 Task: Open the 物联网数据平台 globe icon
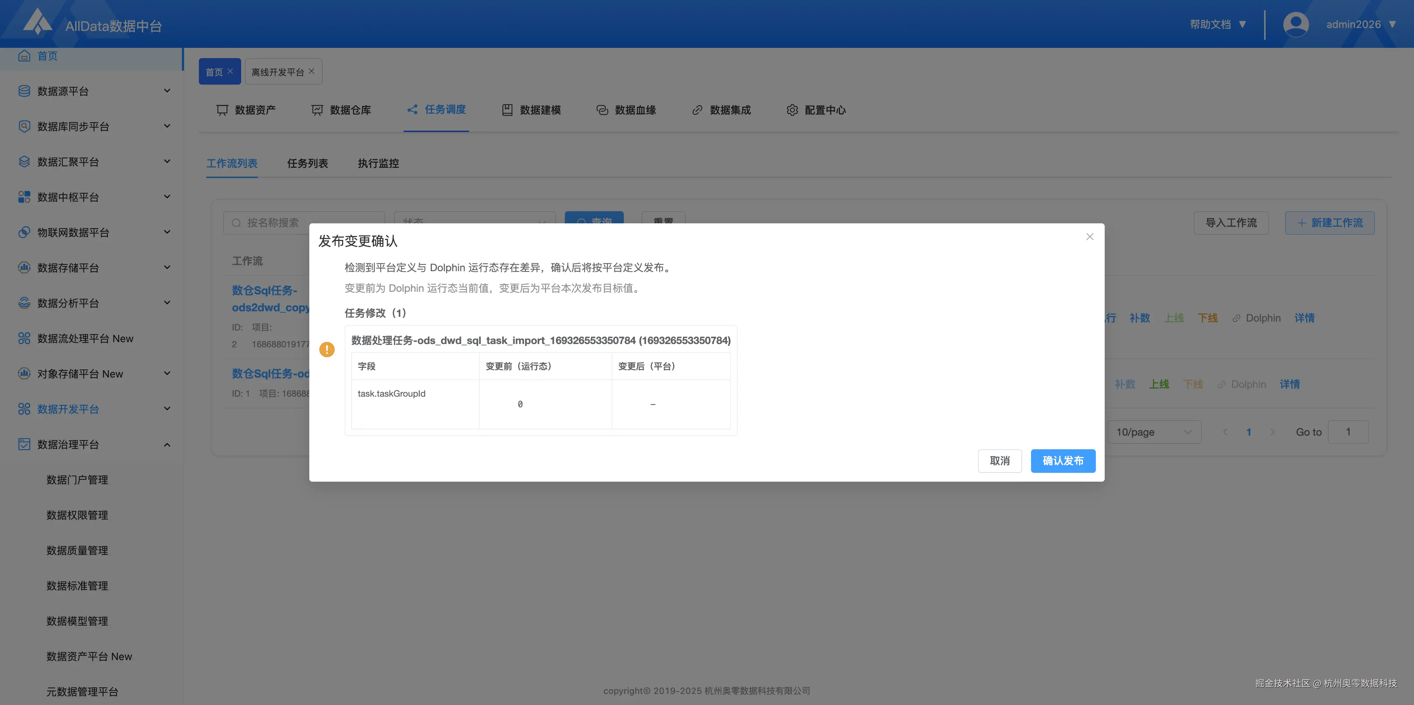coord(24,232)
